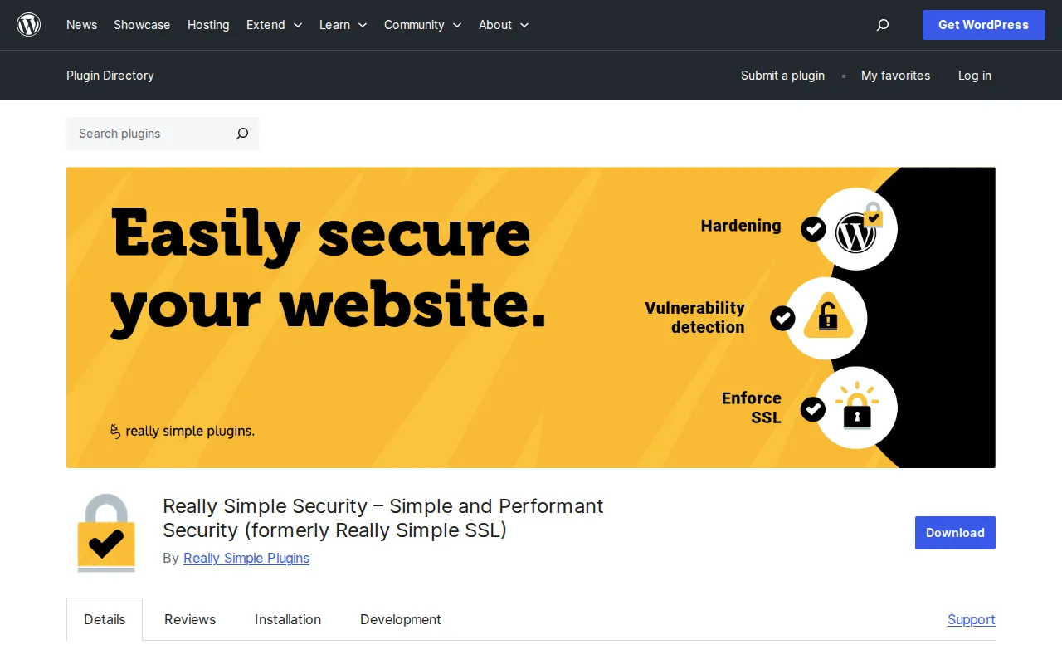The image size is (1062, 664).
Task: Switch to the Reviews tab
Action: tap(189, 619)
